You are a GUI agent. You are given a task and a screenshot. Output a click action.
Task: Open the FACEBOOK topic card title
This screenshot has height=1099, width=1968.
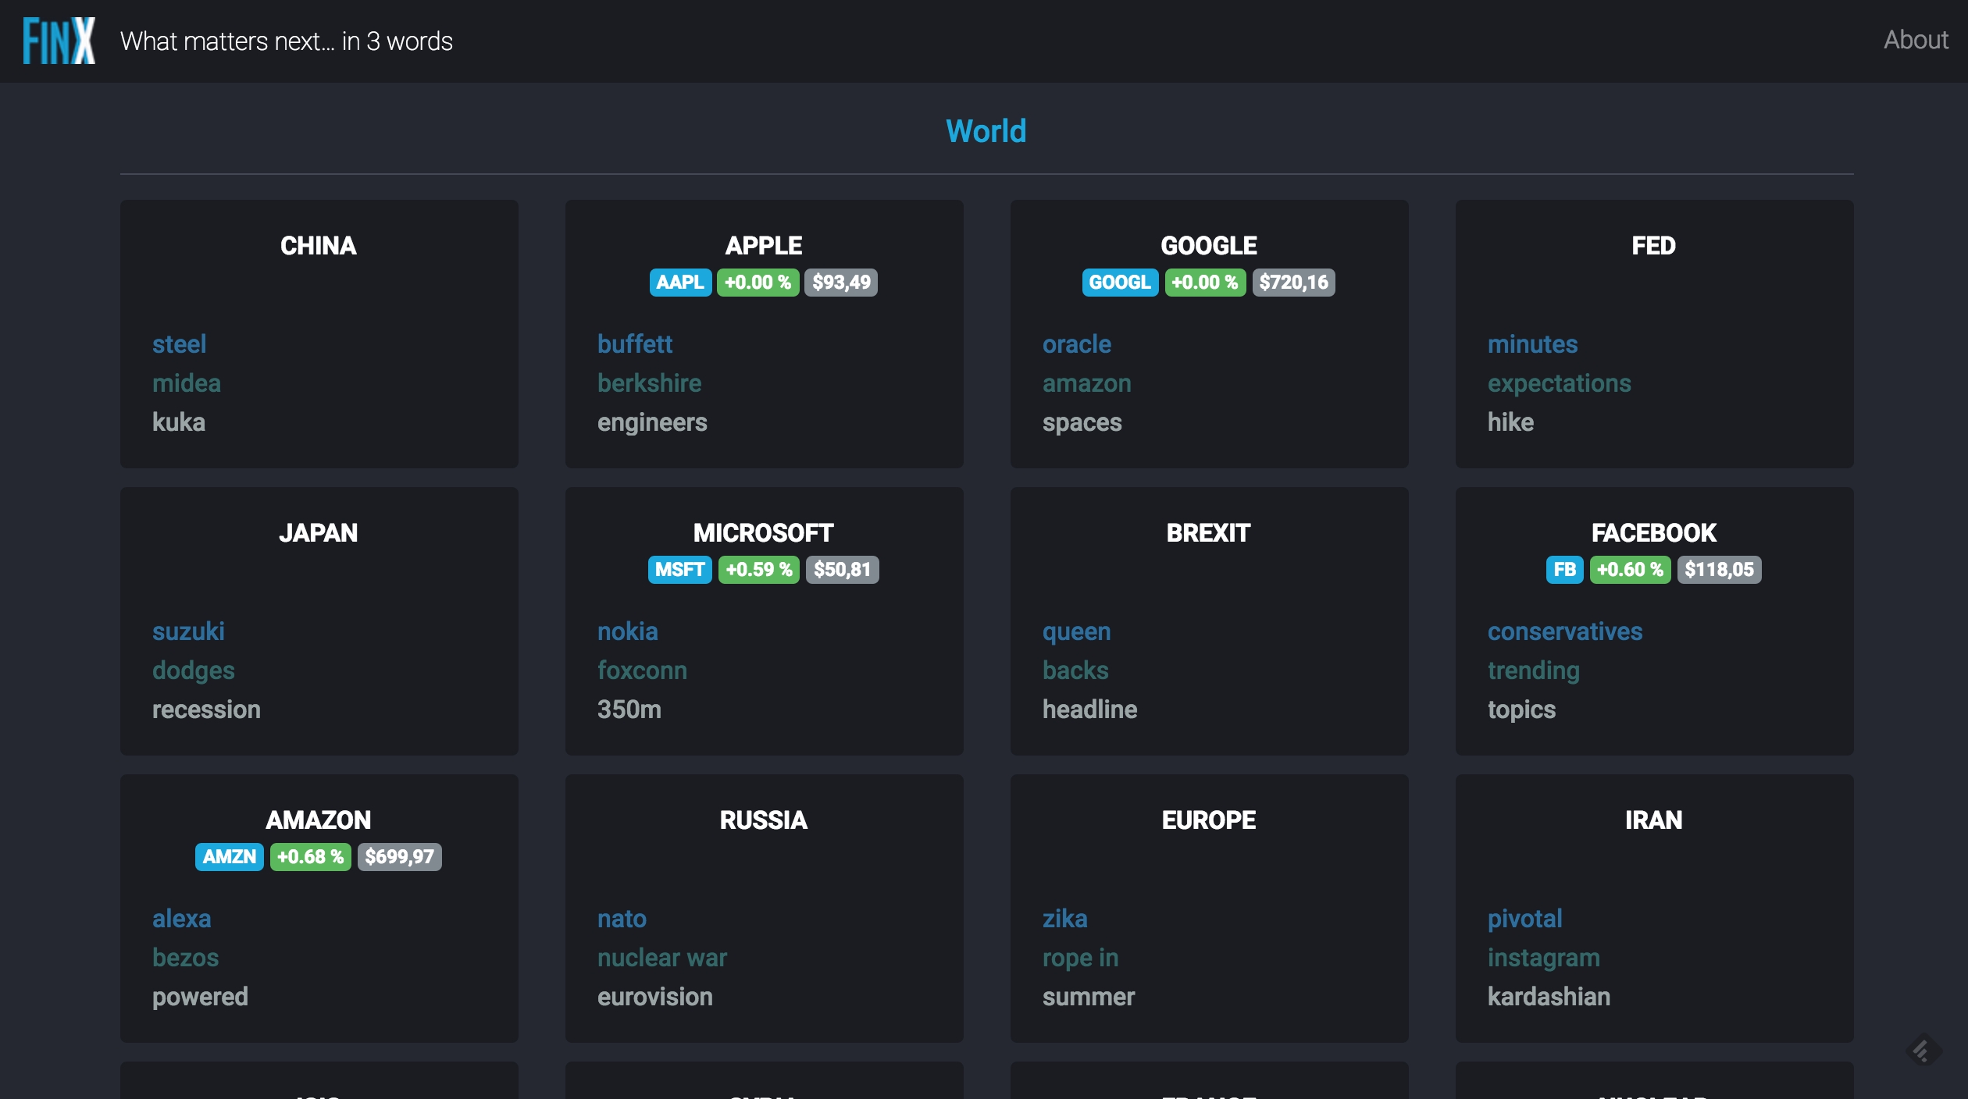coord(1654,533)
